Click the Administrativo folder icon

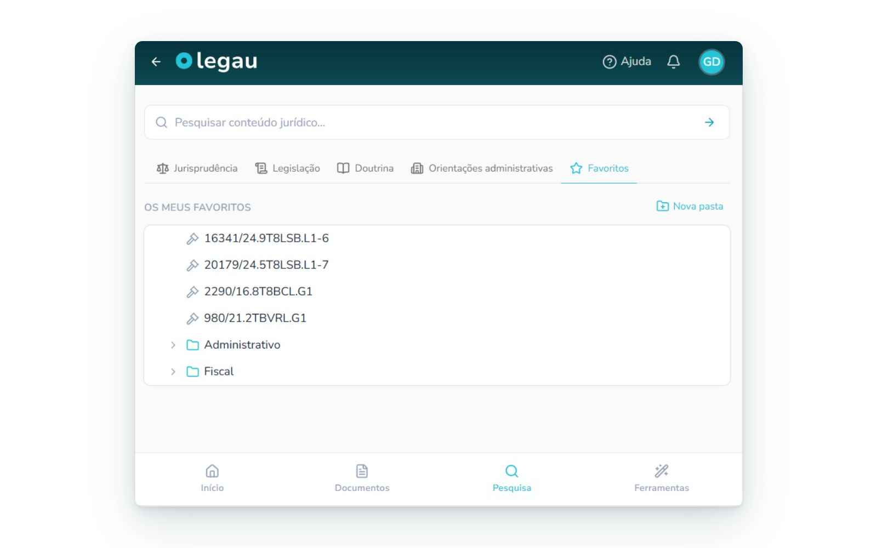tap(192, 345)
